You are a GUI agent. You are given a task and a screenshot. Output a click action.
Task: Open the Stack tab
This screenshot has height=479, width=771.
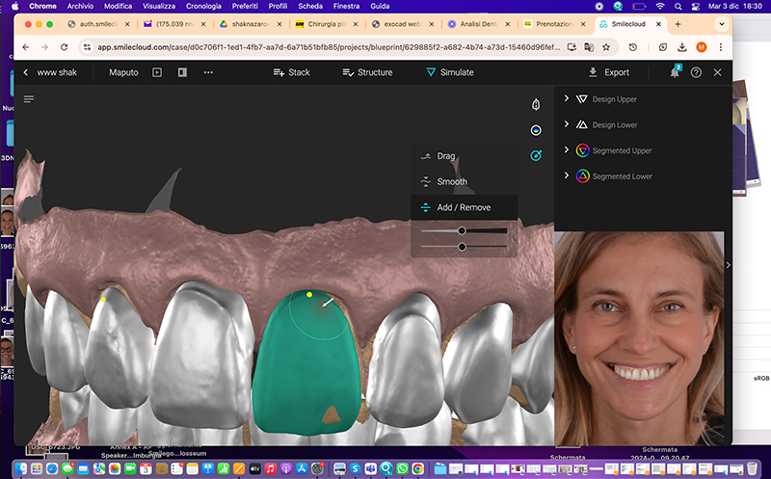[x=292, y=72]
